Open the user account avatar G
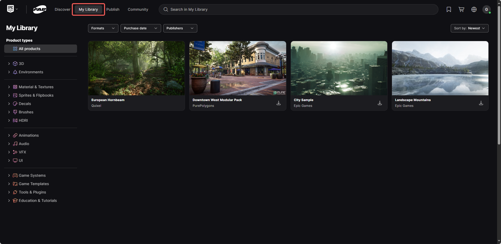The height and width of the screenshot is (244, 501). point(486,9)
